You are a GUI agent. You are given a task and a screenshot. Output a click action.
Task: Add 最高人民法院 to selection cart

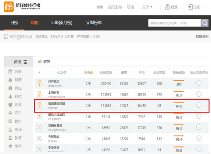coord(199,116)
